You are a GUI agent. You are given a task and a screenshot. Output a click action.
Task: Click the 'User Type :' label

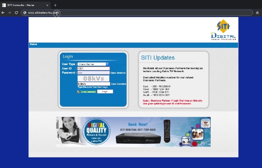click(69, 64)
